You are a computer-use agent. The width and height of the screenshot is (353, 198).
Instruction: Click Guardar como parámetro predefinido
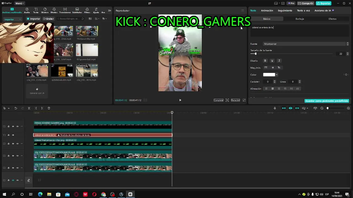click(327, 101)
